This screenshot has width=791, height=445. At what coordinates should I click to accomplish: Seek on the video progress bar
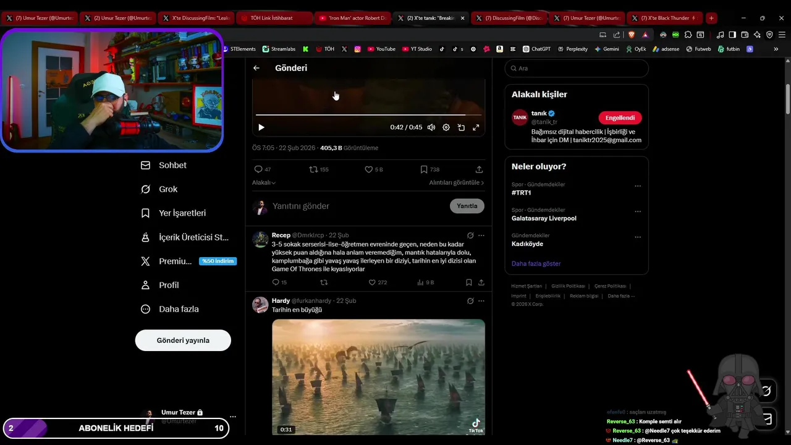point(368,115)
